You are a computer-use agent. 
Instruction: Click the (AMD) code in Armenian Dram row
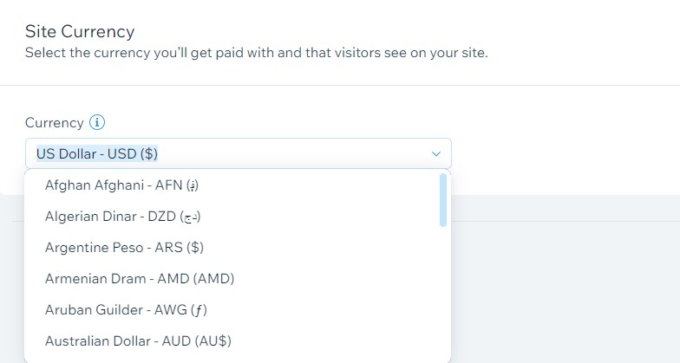[x=213, y=279]
